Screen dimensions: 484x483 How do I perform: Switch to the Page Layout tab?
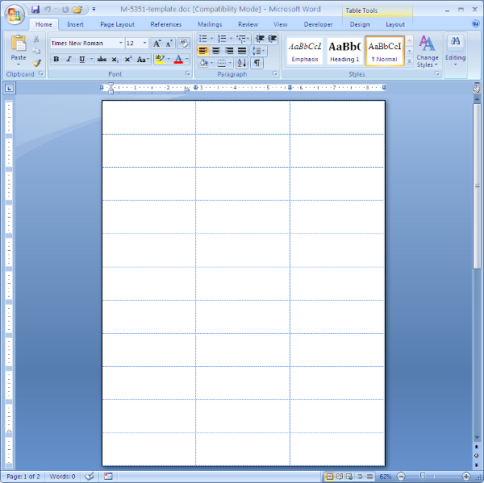coord(118,24)
